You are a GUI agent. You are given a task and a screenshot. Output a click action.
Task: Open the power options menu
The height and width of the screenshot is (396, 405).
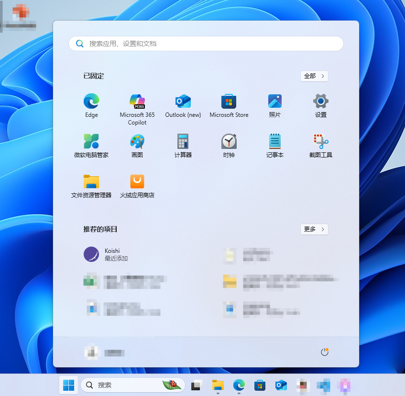tap(325, 352)
